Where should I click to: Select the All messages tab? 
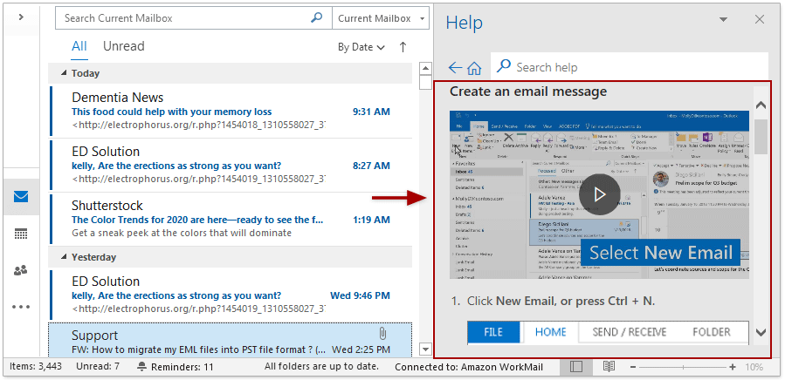[x=79, y=46]
